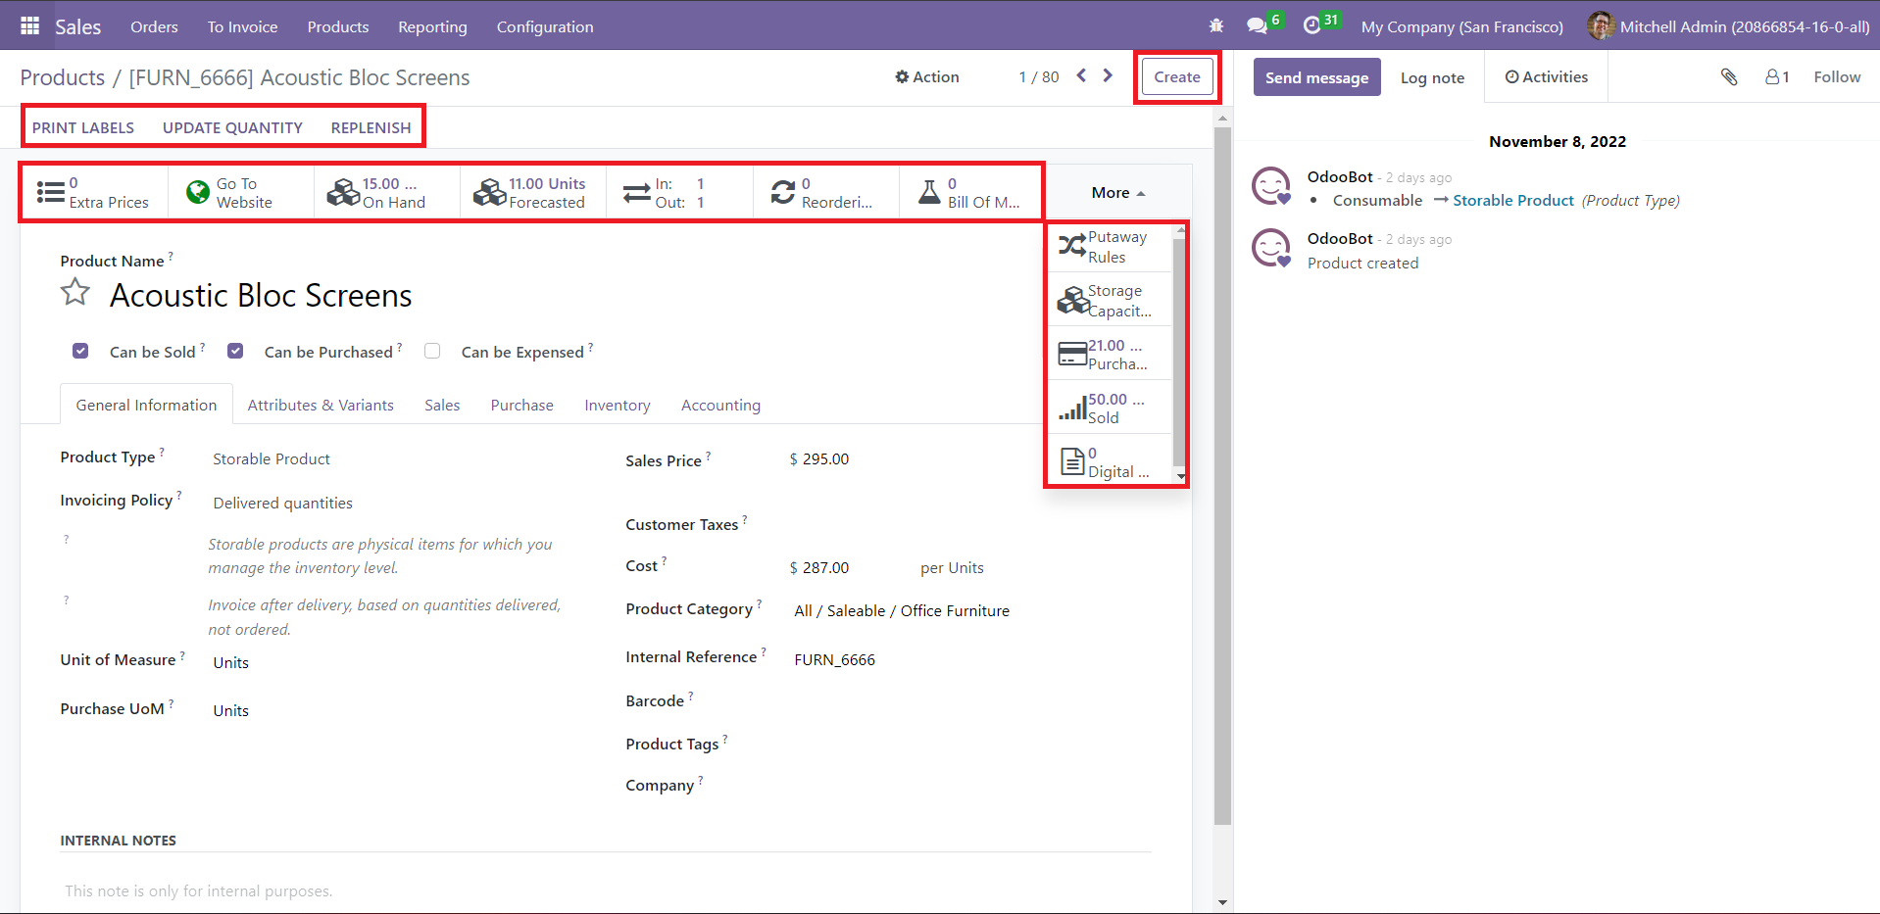Screen dimensions: 1880x914
Task: Click Print Labels button
Action: pos(83,127)
